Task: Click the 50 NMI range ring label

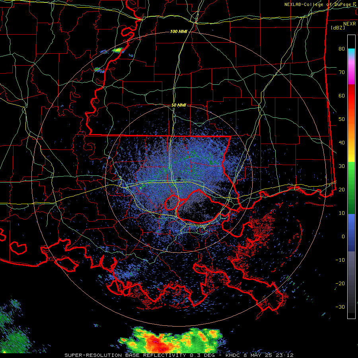Action: 179,105
